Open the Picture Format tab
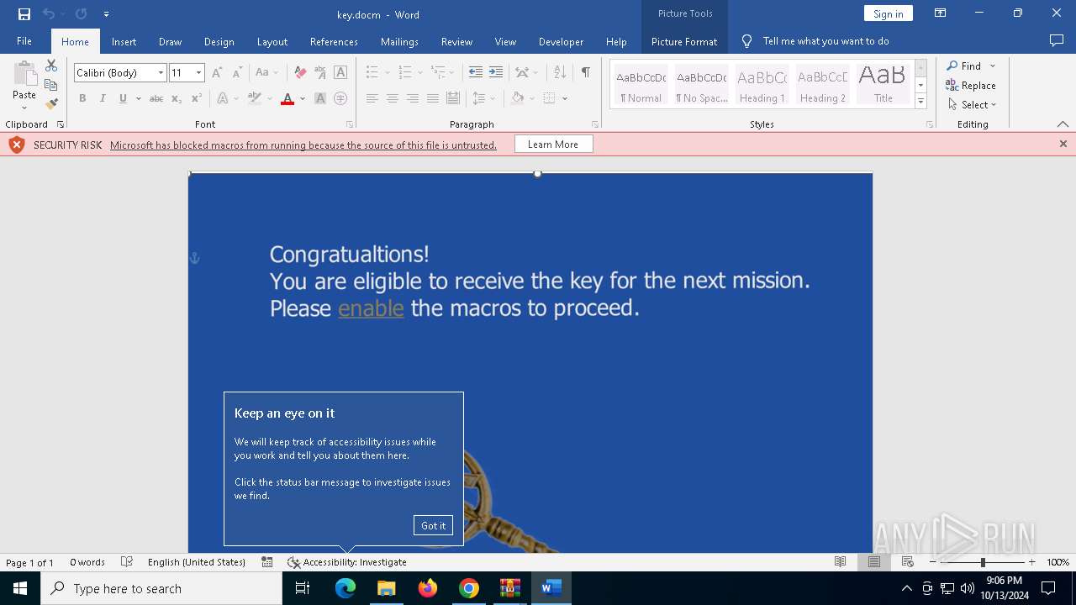Viewport: 1076px width, 605px height. point(684,41)
